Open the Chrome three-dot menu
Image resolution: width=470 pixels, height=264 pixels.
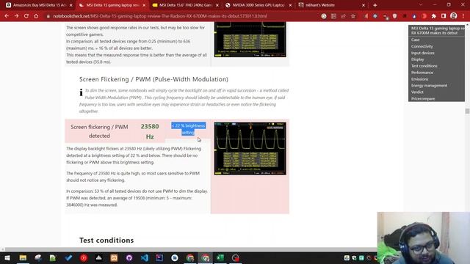[463, 16]
